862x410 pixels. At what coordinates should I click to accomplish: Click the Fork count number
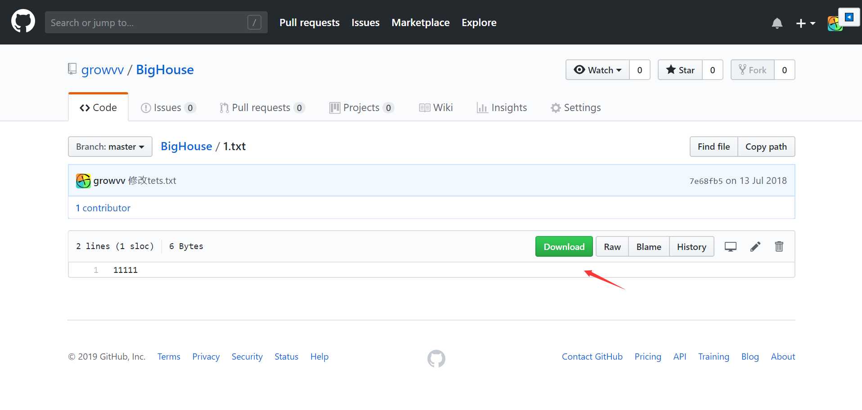click(785, 70)
